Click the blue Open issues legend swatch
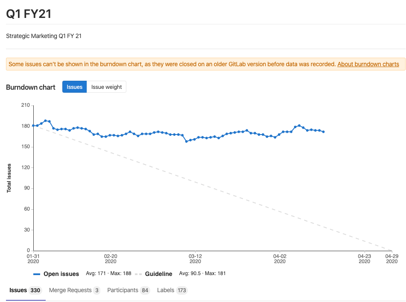Image resolution: width=406 pixels, height=302 pixels. (x=37, y=274)
